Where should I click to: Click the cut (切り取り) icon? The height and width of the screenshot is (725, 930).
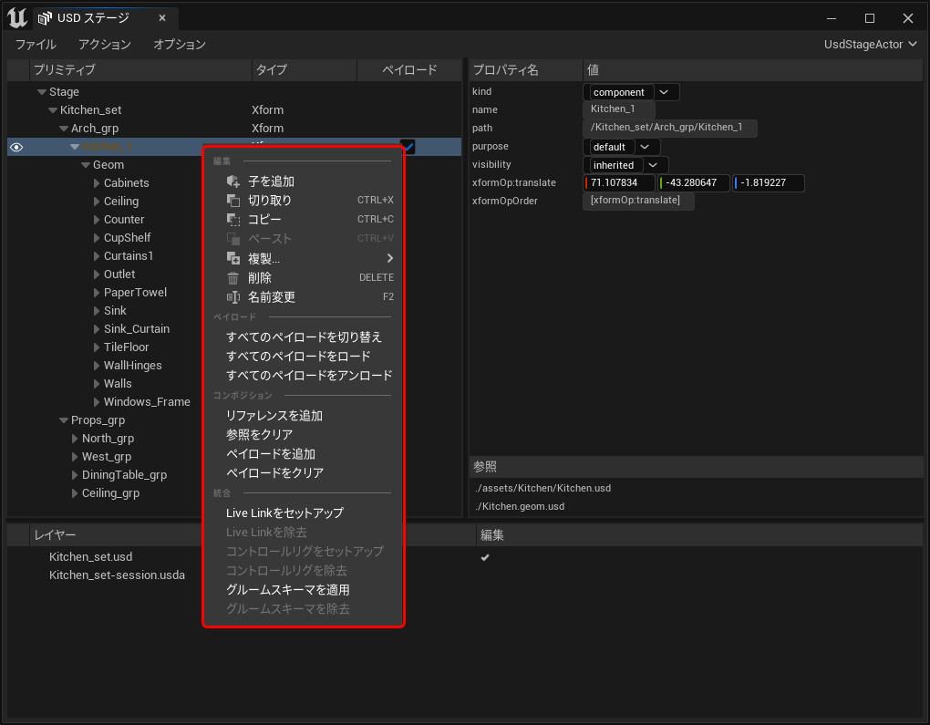232,201
